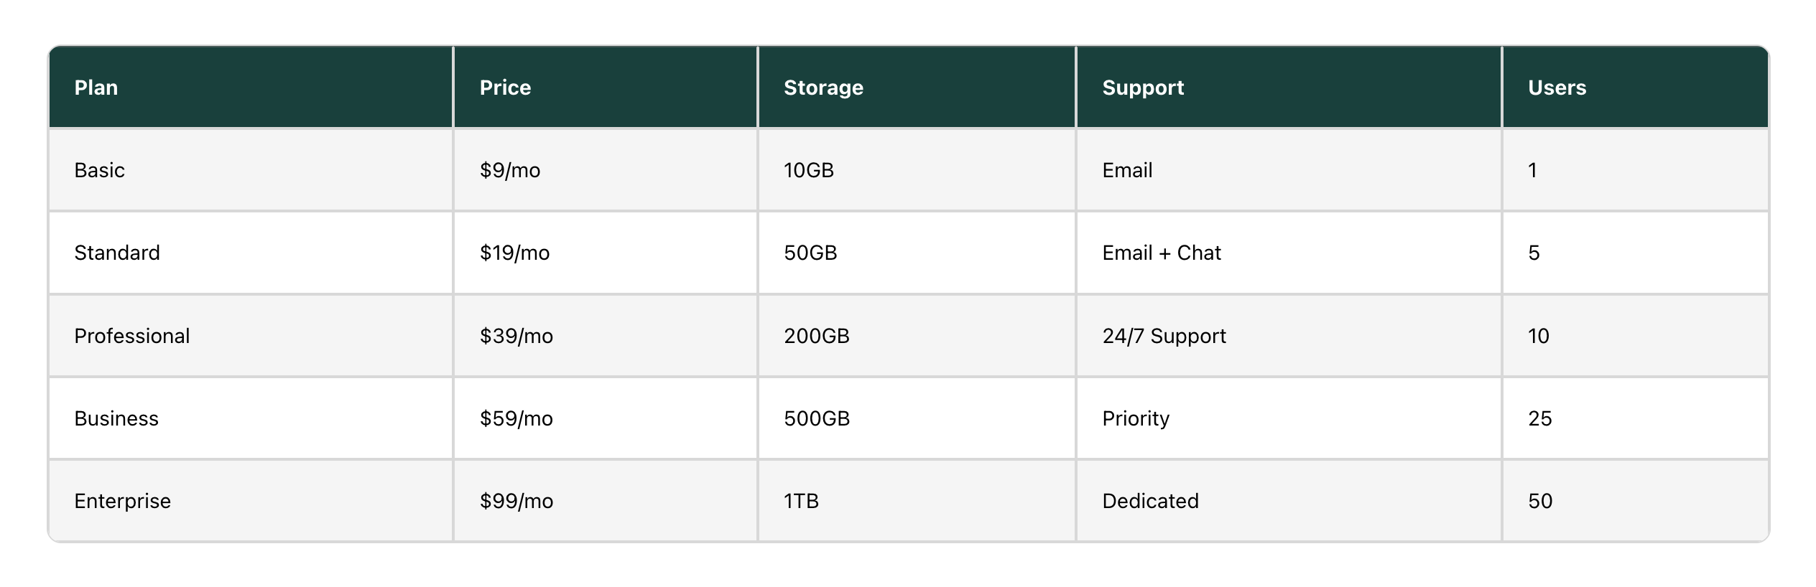Select the Email + Chat support cell
This screenshot has height=587, width=1816.
[1289, 253]
